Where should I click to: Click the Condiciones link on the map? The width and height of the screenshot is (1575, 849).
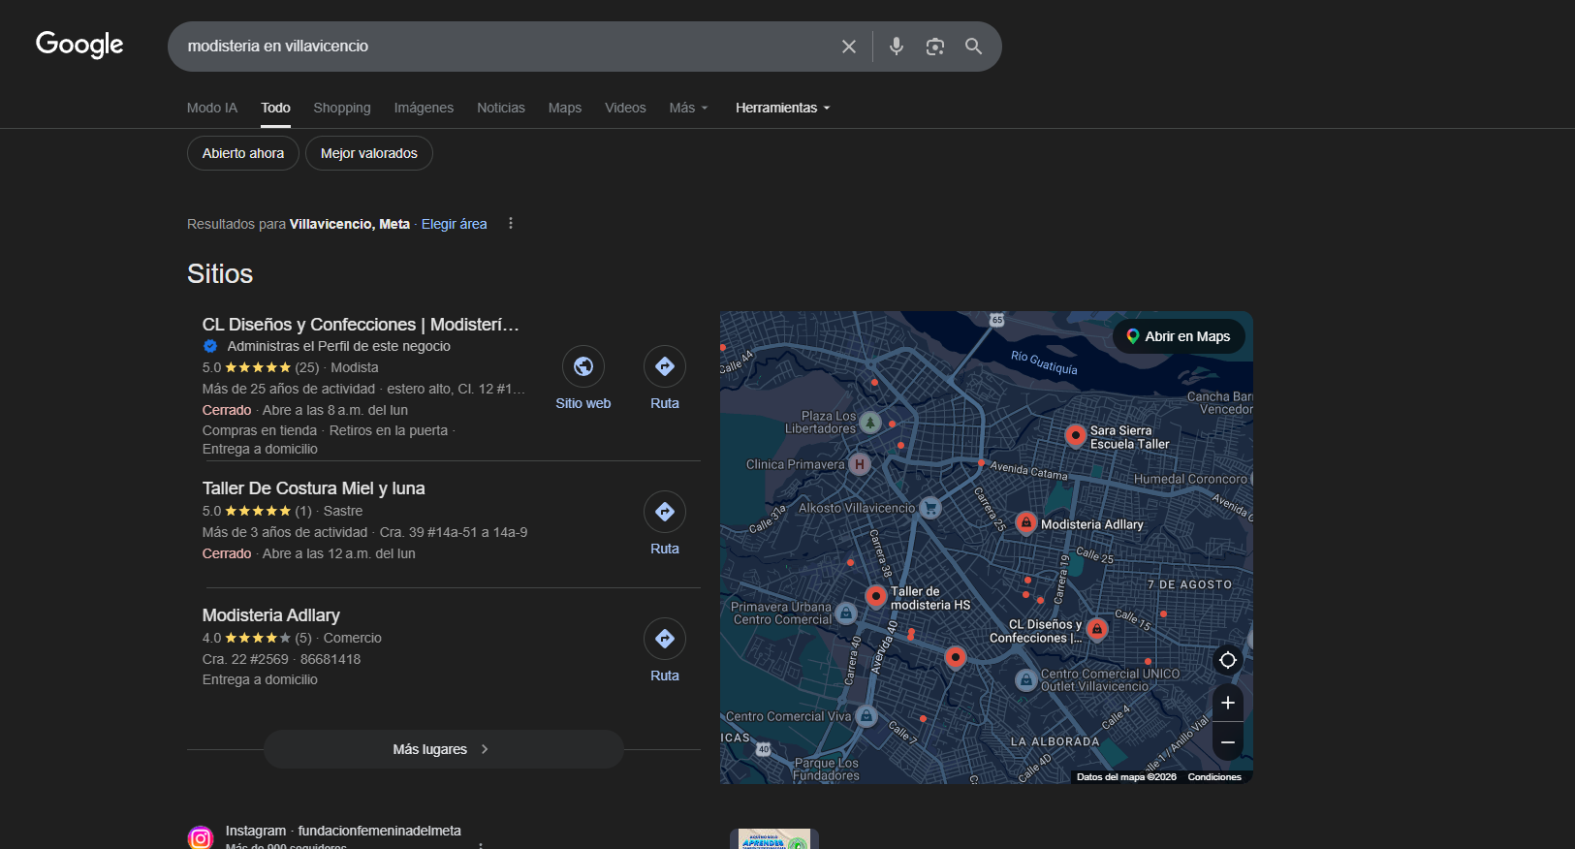1214,777
